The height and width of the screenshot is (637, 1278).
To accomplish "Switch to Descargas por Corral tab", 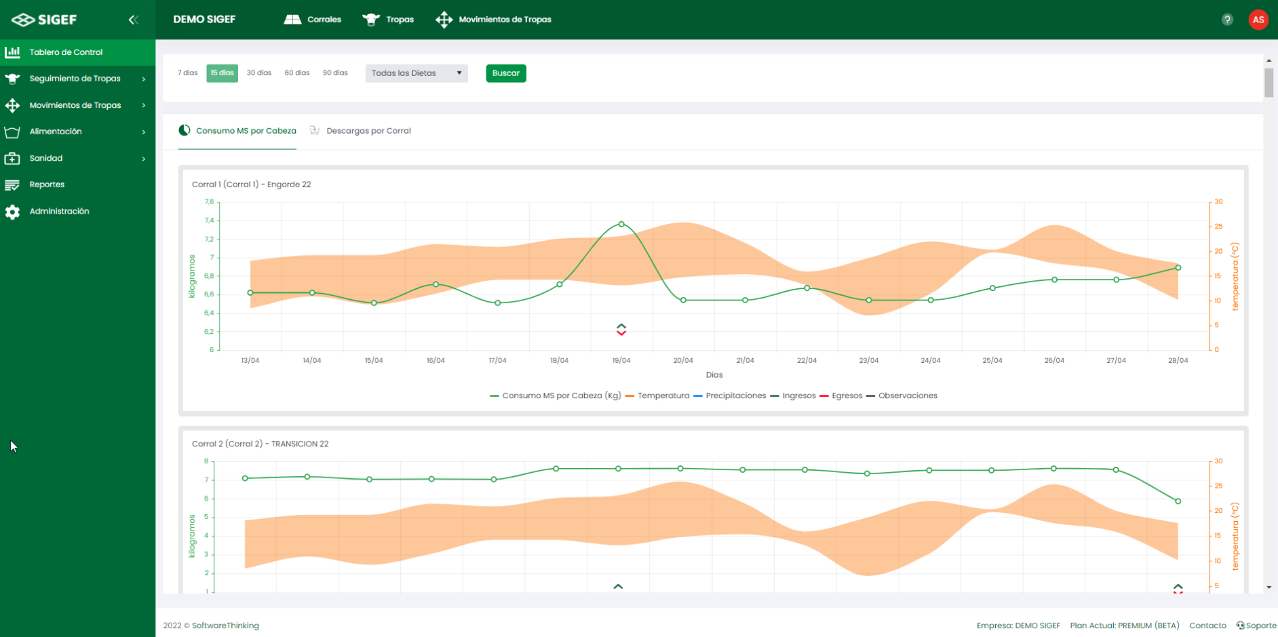I will pyautogui.click(x=368, y=131).
